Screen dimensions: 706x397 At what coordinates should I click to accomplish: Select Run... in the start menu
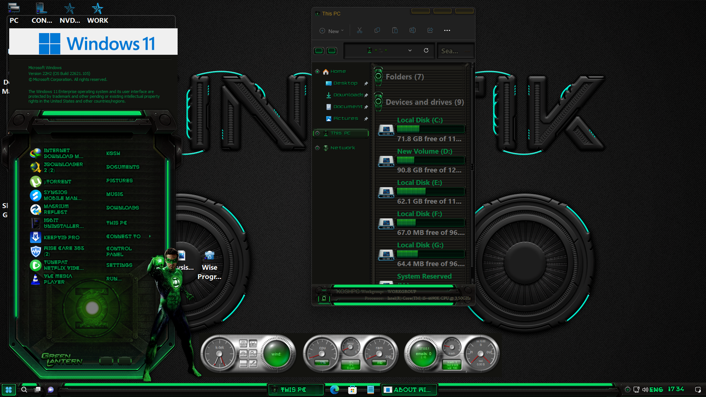(x=114, y=279)
